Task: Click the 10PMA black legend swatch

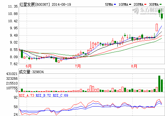Action: (x=130, y=4)
